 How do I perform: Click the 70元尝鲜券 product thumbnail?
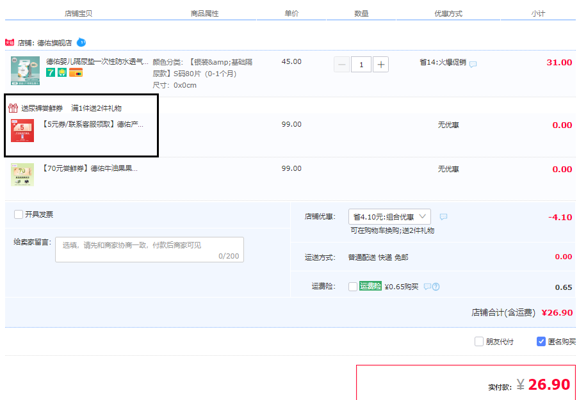coord(22,175)
